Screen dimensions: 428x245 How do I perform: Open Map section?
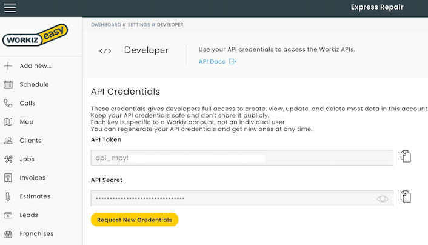point(27,122)
